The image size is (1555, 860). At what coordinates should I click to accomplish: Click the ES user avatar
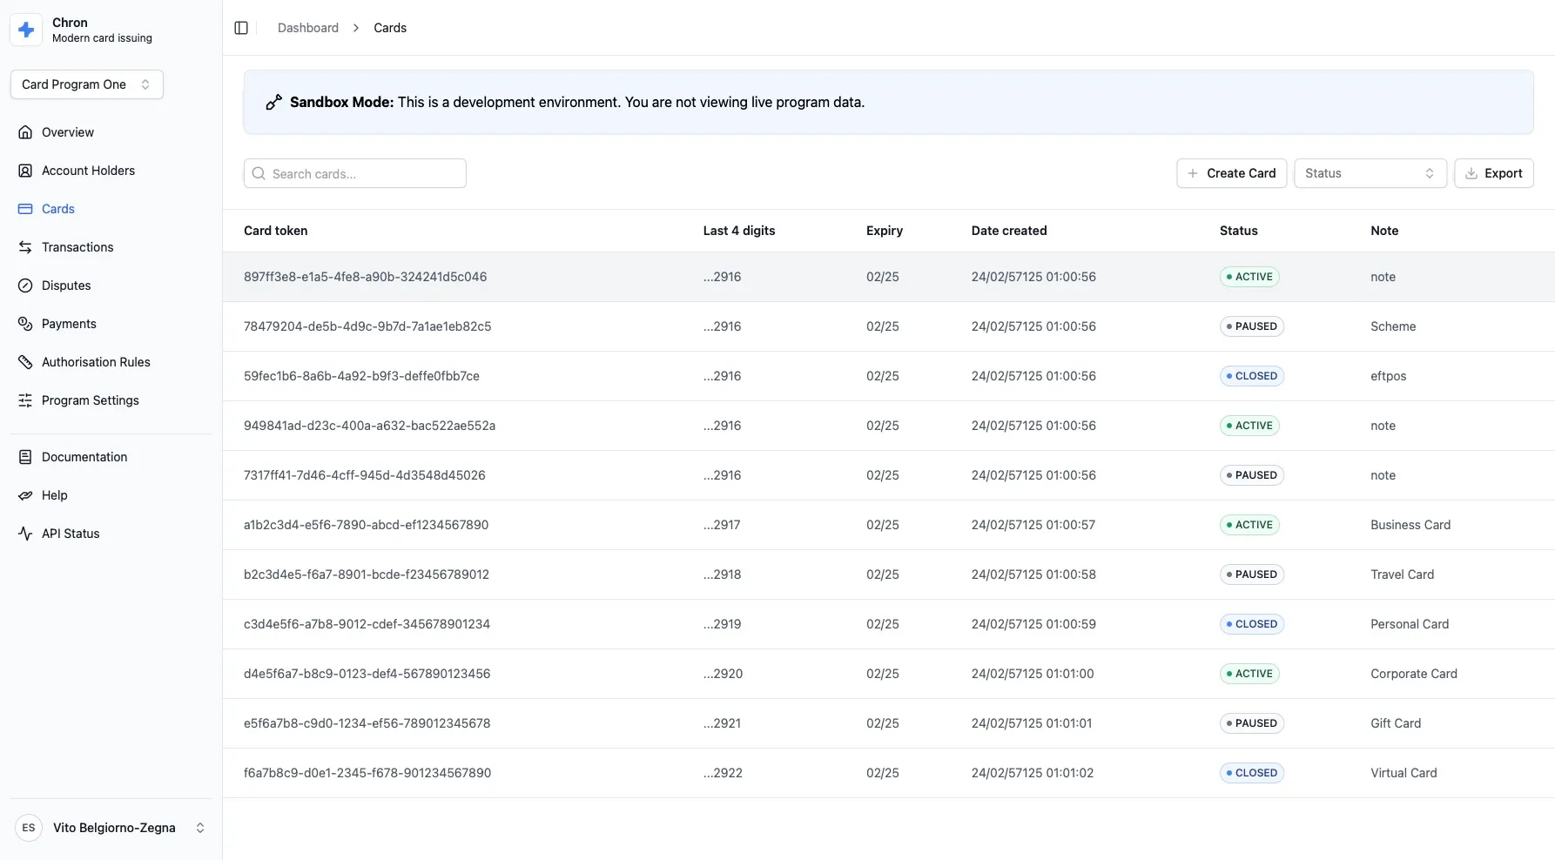tap(29, 828)
